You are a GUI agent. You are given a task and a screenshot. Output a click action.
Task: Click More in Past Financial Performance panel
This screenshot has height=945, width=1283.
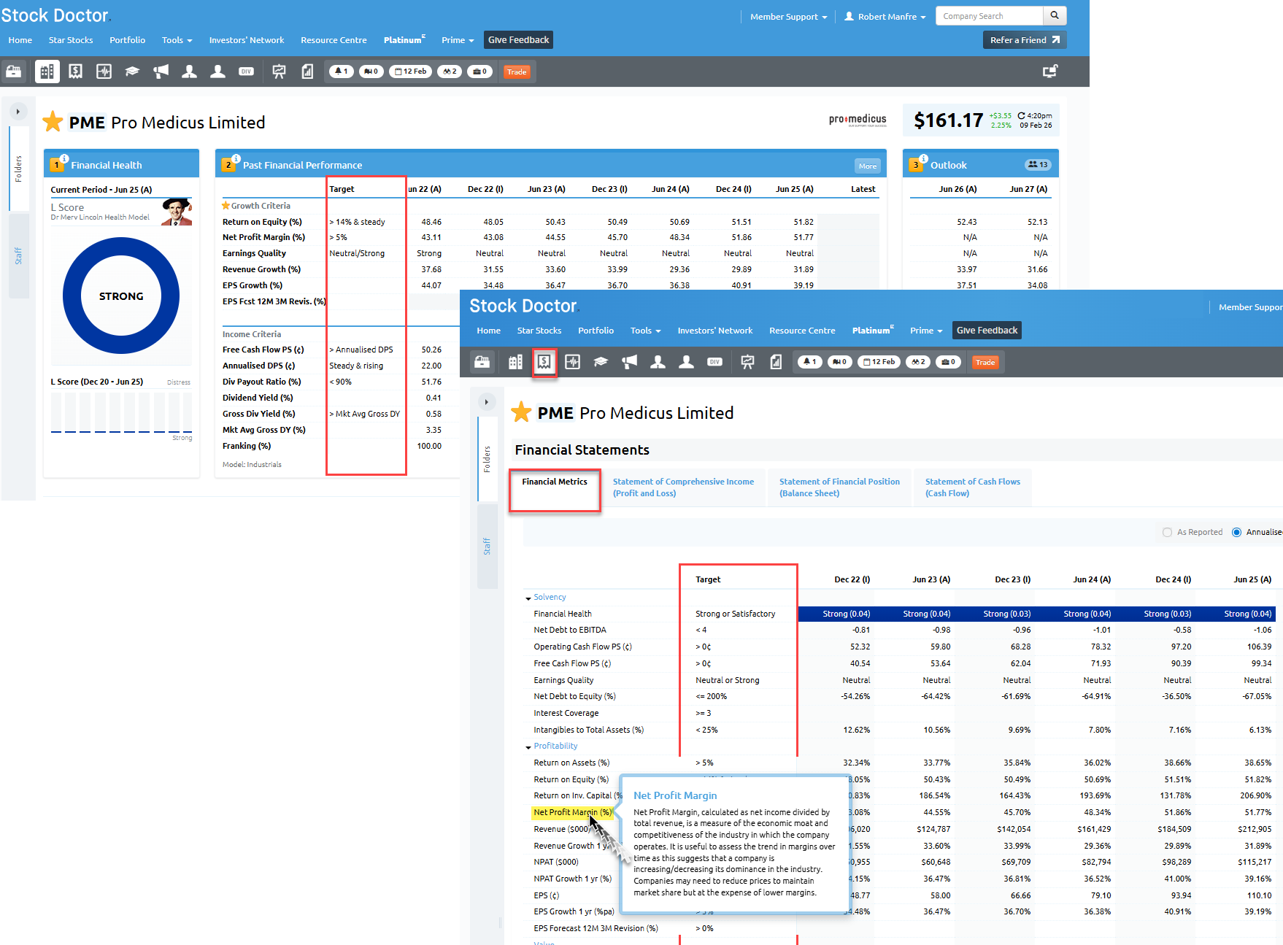click(x=867, y=166)
